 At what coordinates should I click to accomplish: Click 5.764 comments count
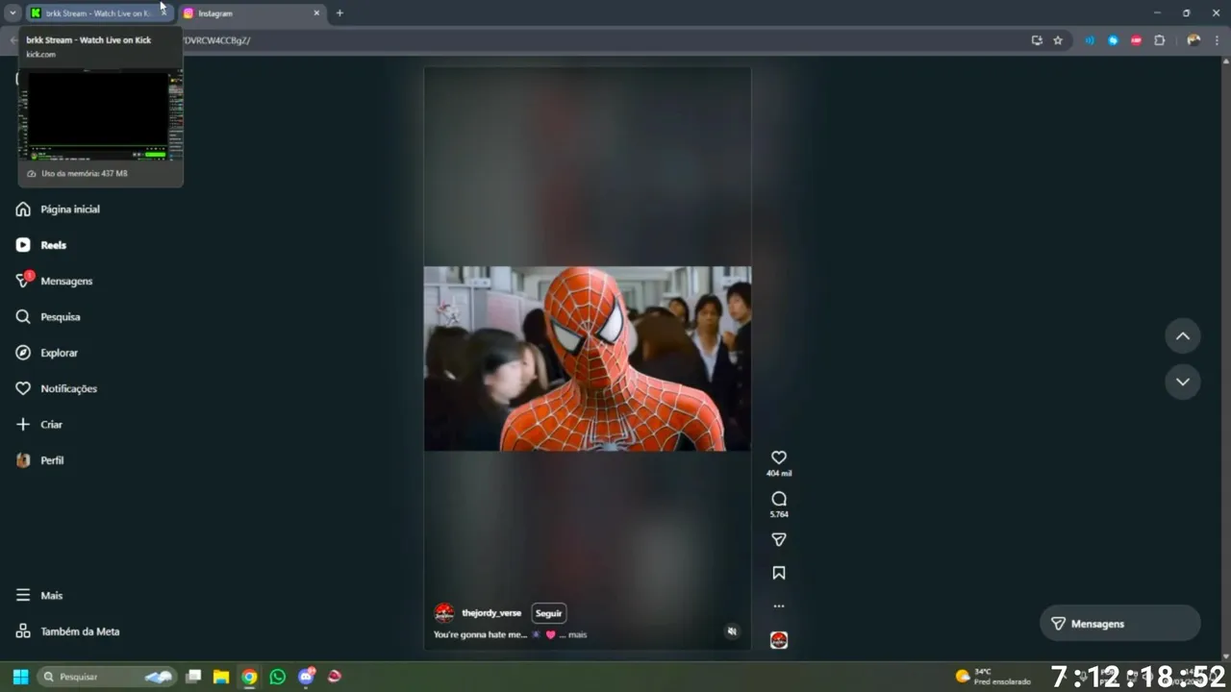tap(779, 515)
